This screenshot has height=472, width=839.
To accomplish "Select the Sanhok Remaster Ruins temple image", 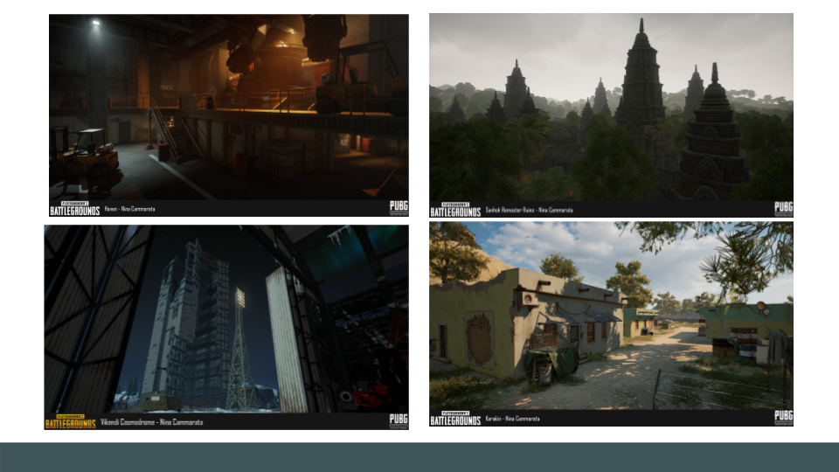I will 611,115.
